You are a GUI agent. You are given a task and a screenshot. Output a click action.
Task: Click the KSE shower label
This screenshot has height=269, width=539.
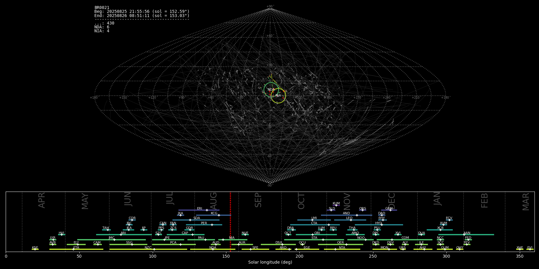[x=35, y=248]
